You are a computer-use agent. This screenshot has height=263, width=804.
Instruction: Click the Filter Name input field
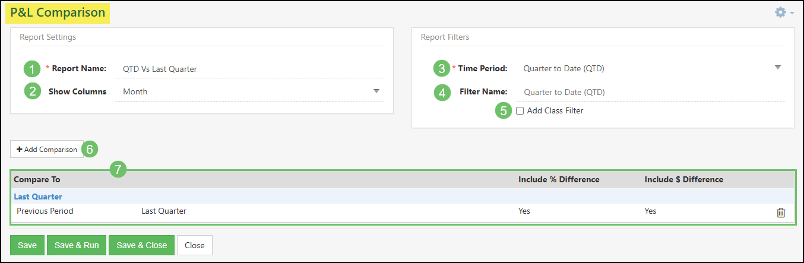pos(650,93)
